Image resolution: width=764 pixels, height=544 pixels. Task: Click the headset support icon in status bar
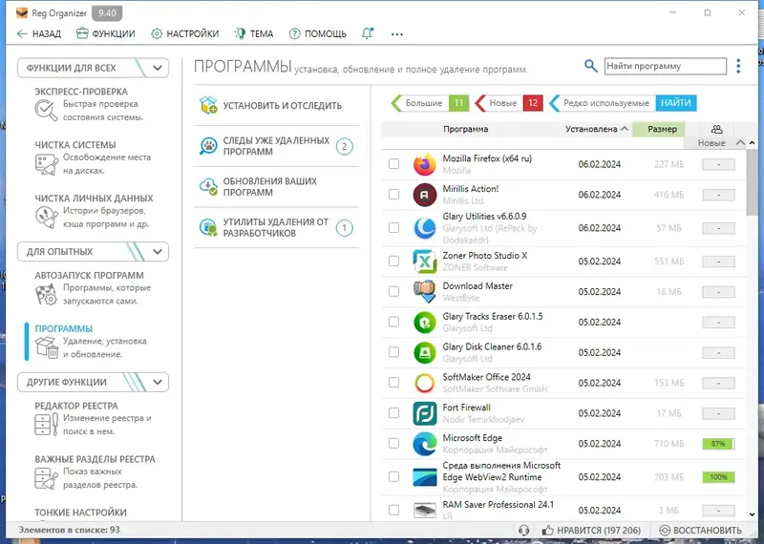523,531
